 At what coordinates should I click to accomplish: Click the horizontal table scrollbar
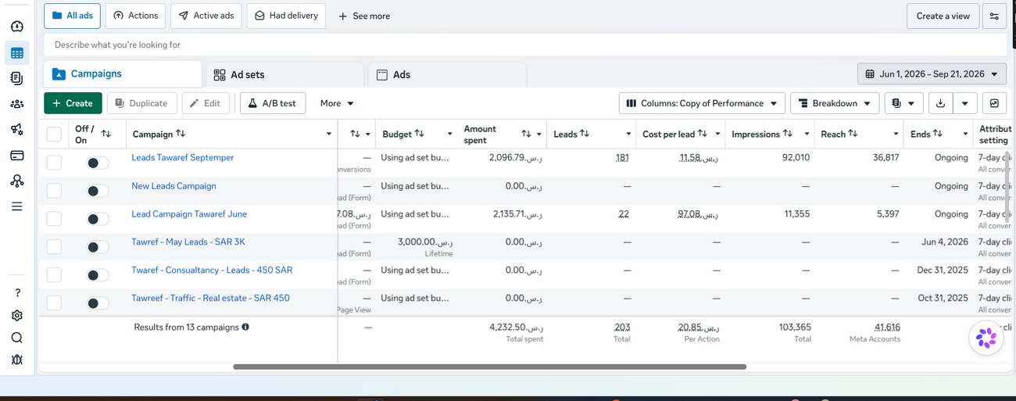tap(489, 367)
